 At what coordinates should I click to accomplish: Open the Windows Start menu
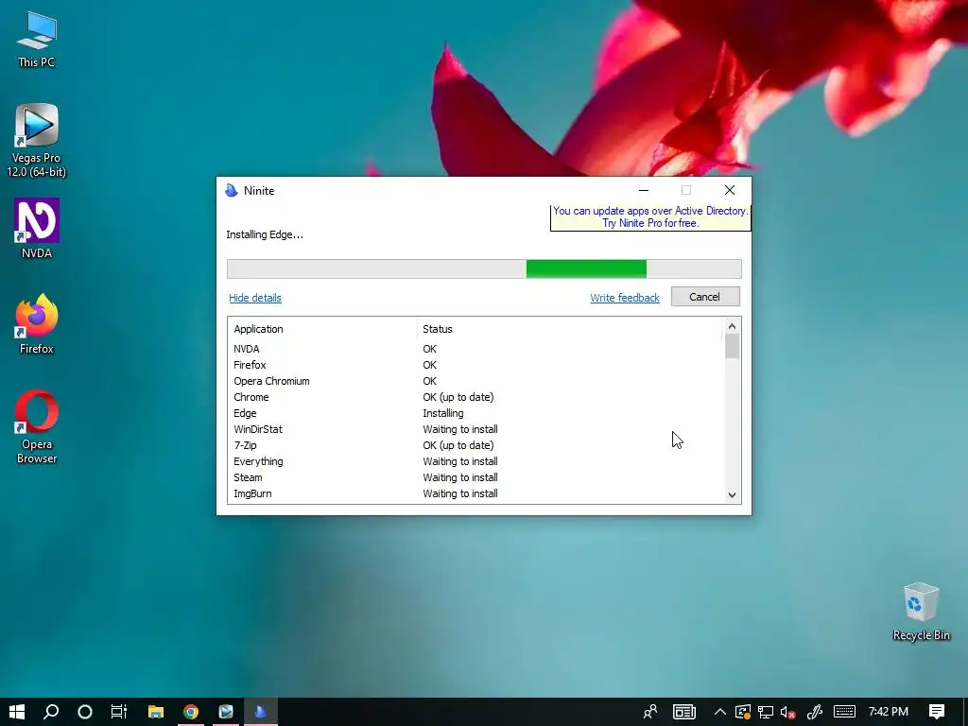point(17,712)
